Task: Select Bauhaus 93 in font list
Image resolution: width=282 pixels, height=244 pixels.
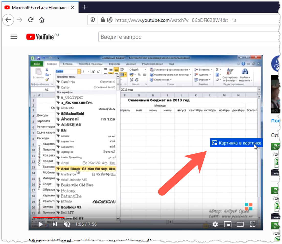Action: pyautogui.click(x=86, y=207)
